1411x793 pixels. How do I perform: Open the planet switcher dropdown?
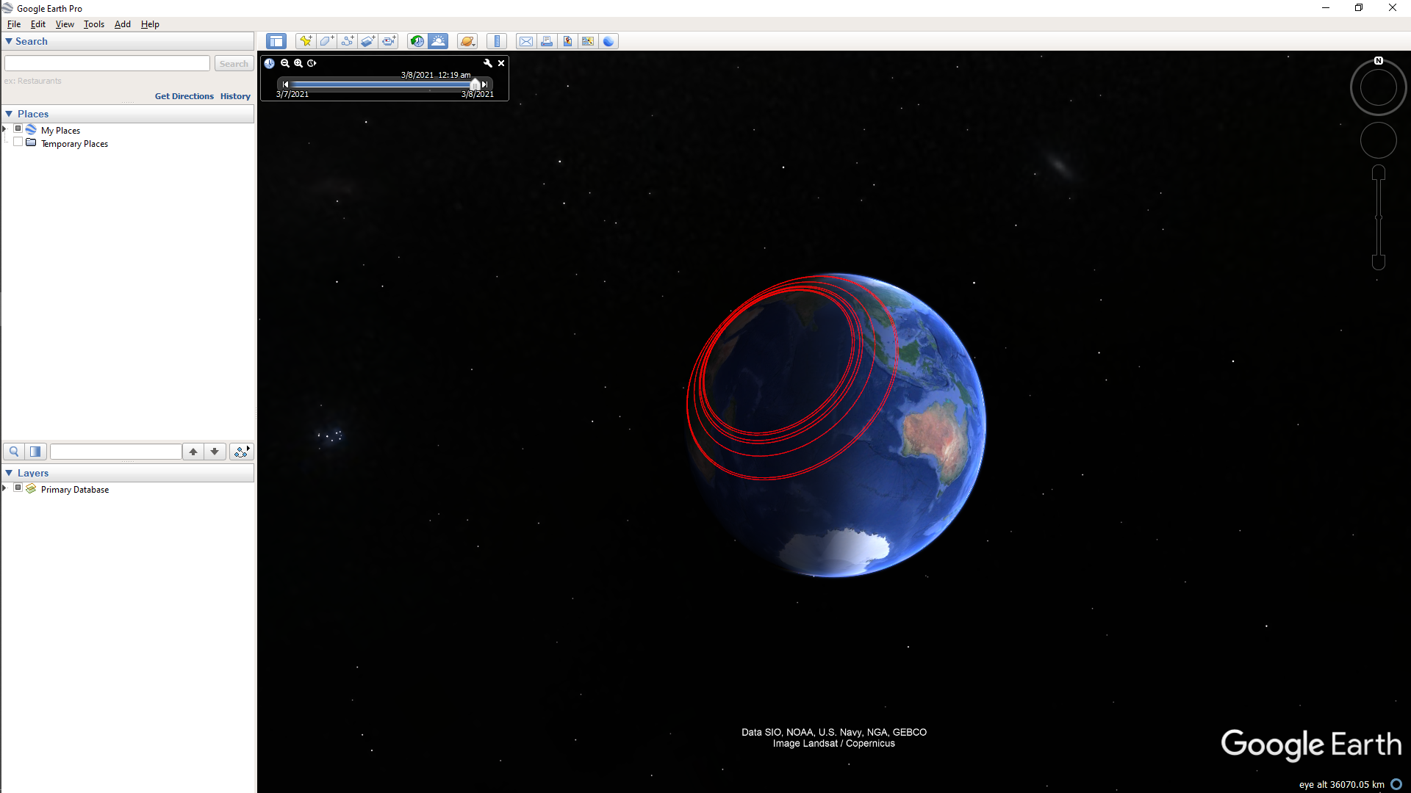(467, 41)
